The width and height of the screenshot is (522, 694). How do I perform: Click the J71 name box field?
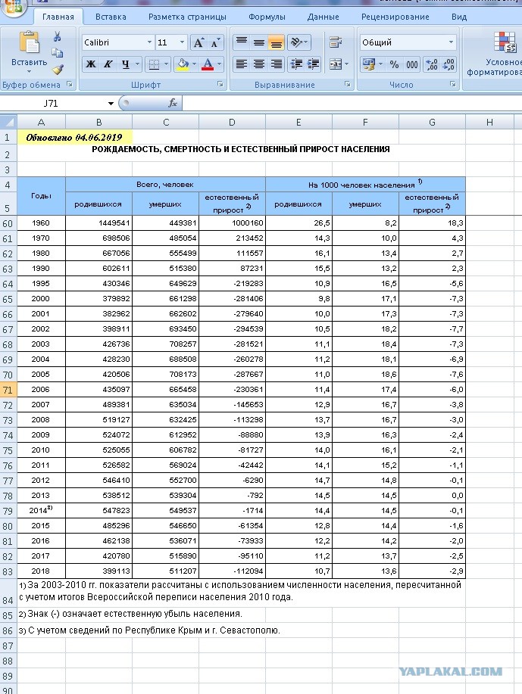pyautogui.click(x=58, y=103)
